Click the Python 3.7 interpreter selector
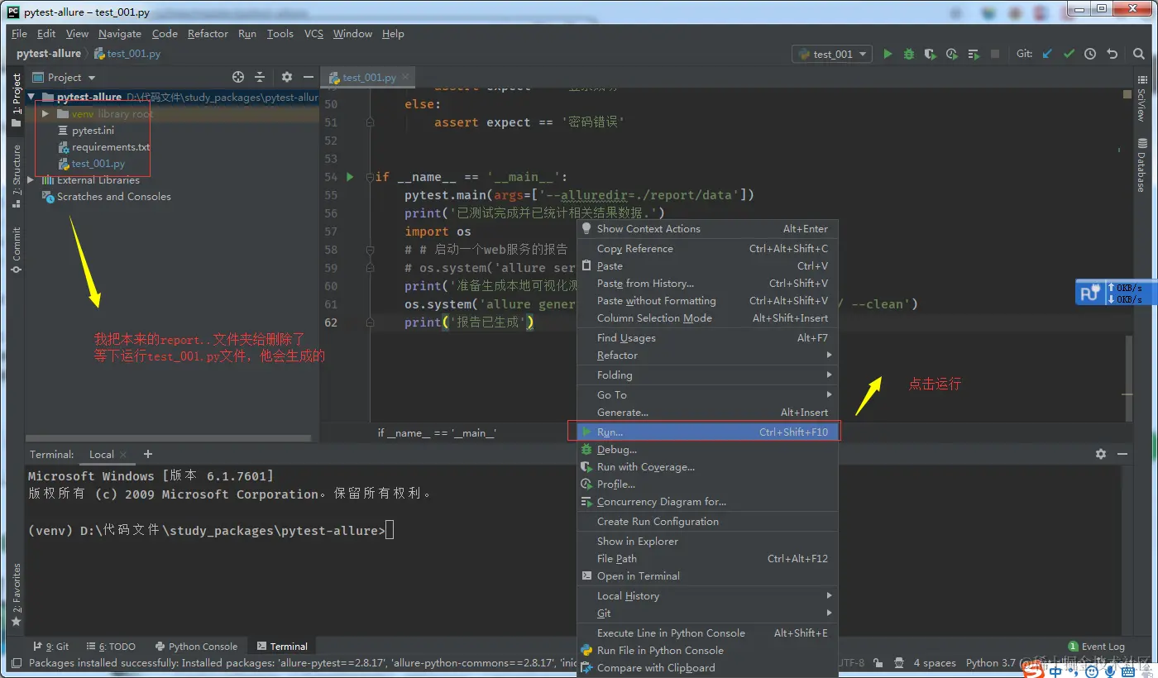The width and height of the screenshot is (1158, 678). click(x=990, y=663)
